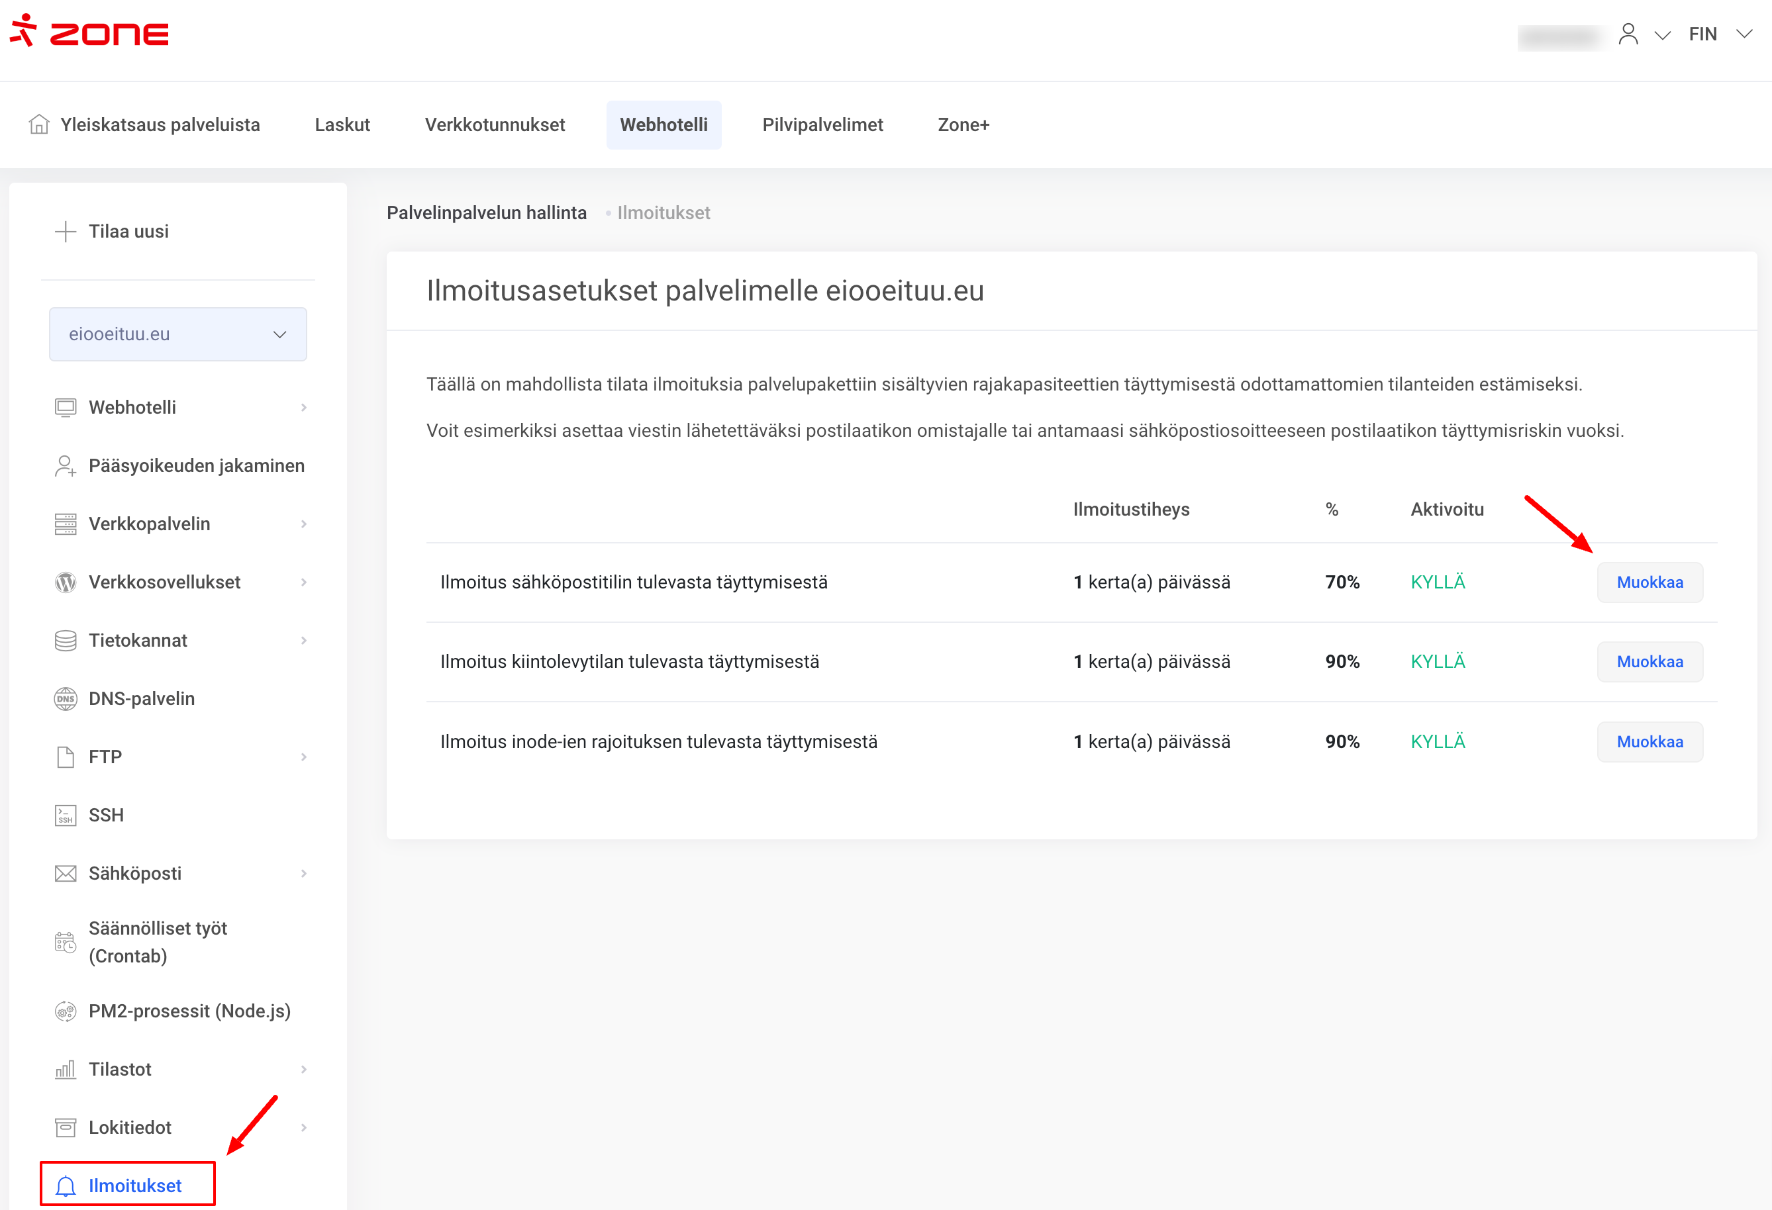Go to Verkkotunnukset section
The width and height of the screenshot is (1772, 1210).
coord(495,125)
